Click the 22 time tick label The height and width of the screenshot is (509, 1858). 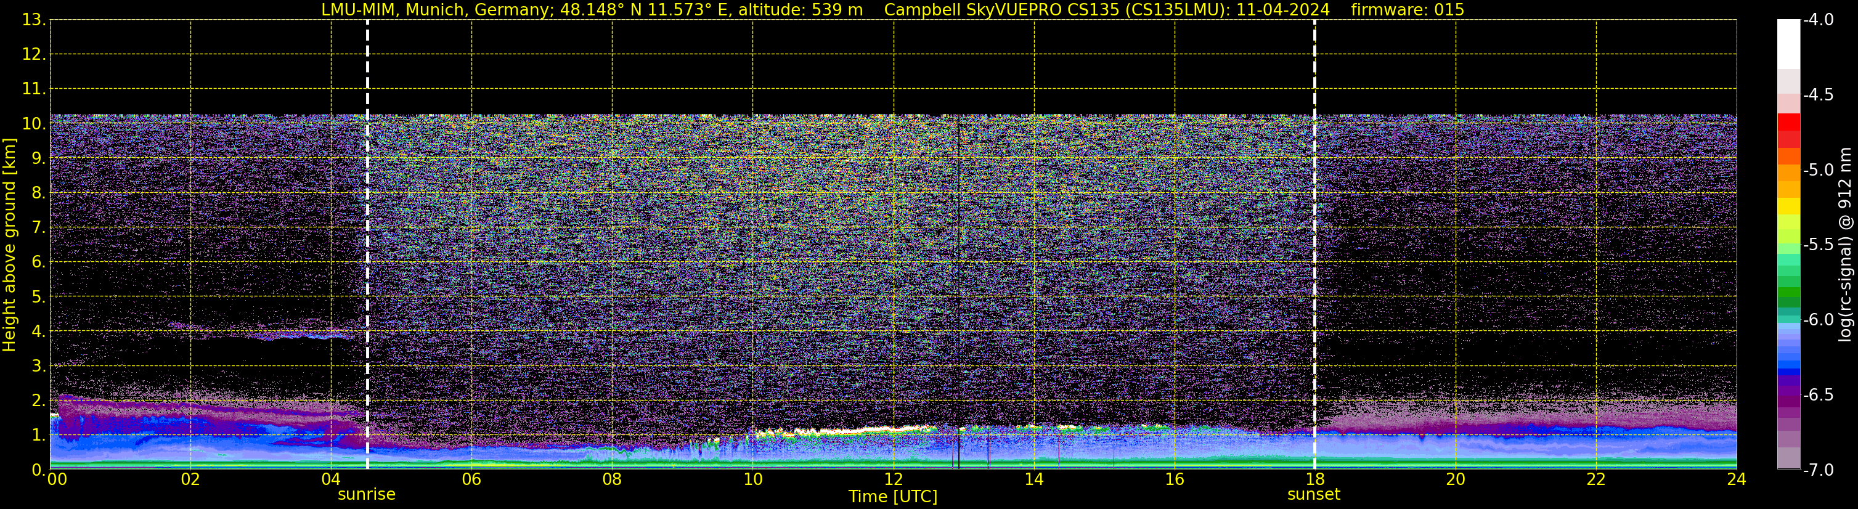pyautogui.click(x=1596, y=479)
